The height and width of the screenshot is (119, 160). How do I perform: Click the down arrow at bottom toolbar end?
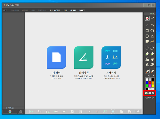point(138,111)
